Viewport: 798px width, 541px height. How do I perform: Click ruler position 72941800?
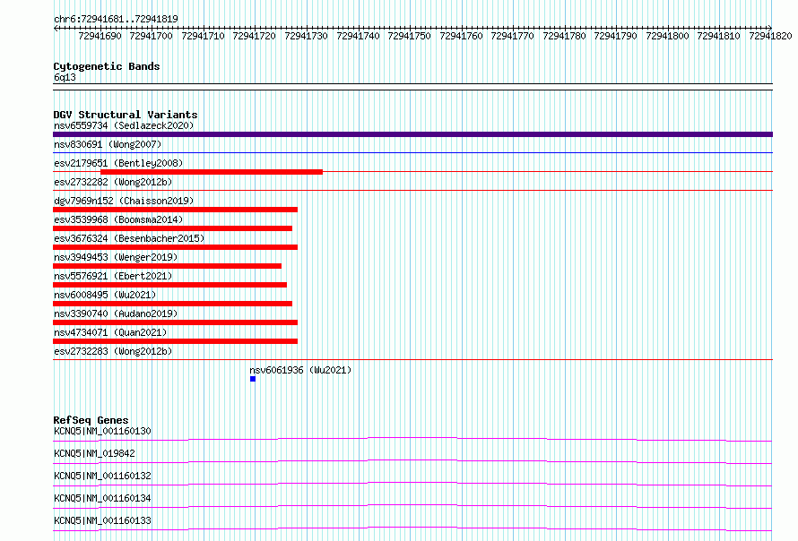tap(667, 36)
